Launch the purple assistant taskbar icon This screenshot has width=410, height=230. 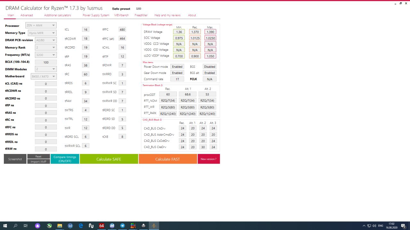[x=38, y=226]
